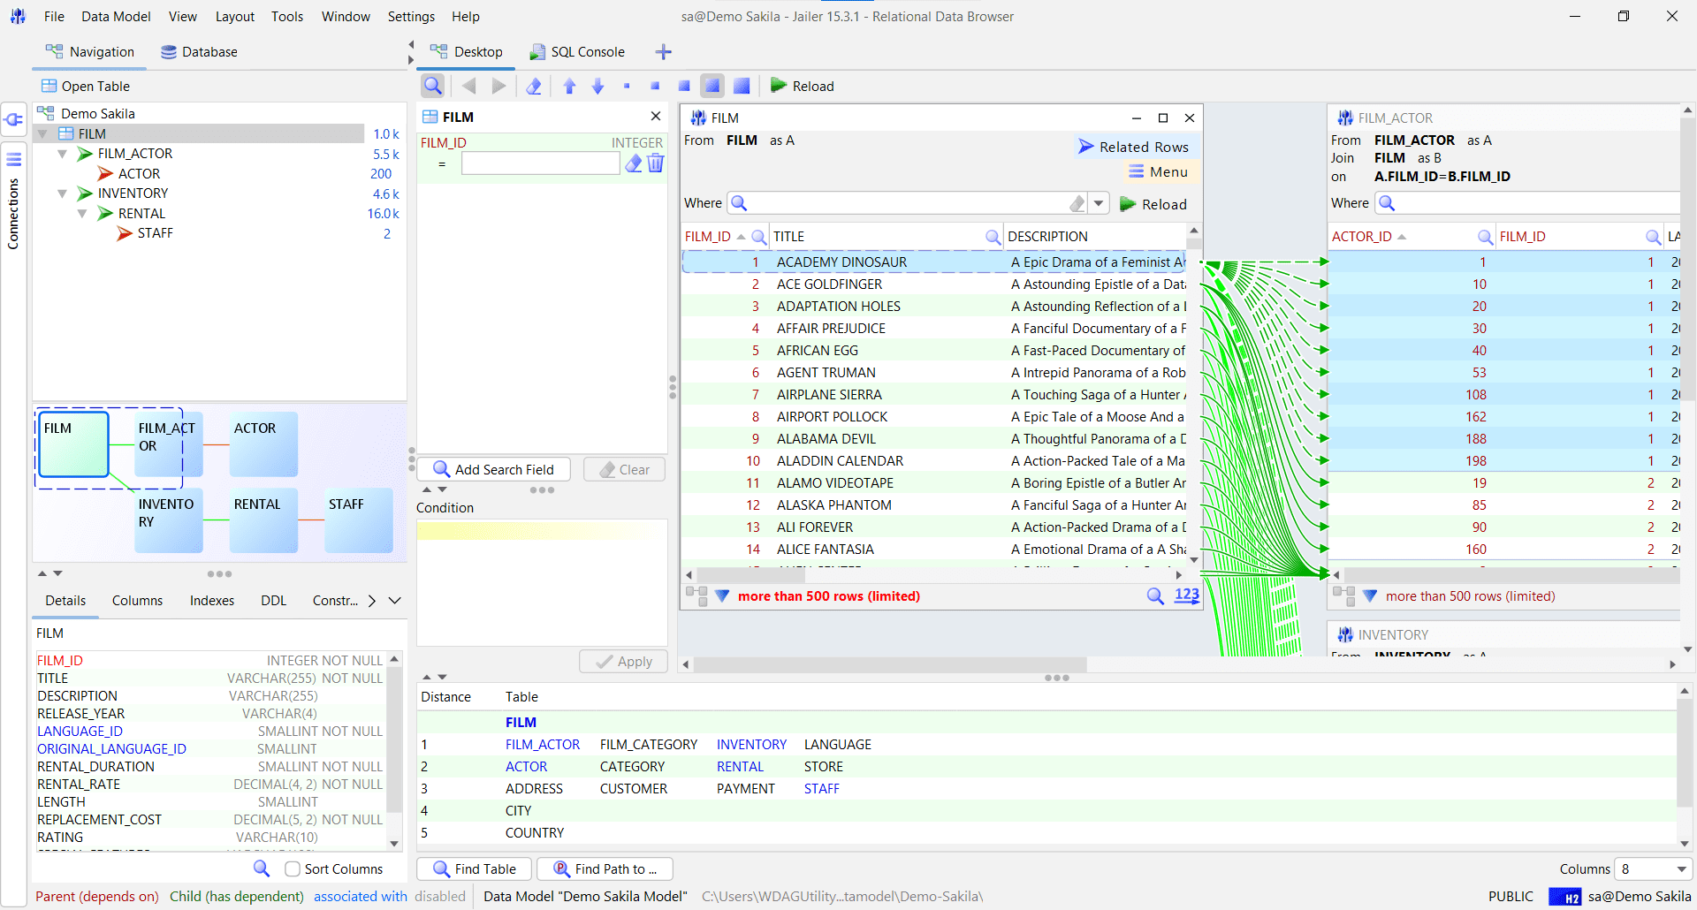
Task: Add a new tab with the plus icon
Action: coord(664,52)
